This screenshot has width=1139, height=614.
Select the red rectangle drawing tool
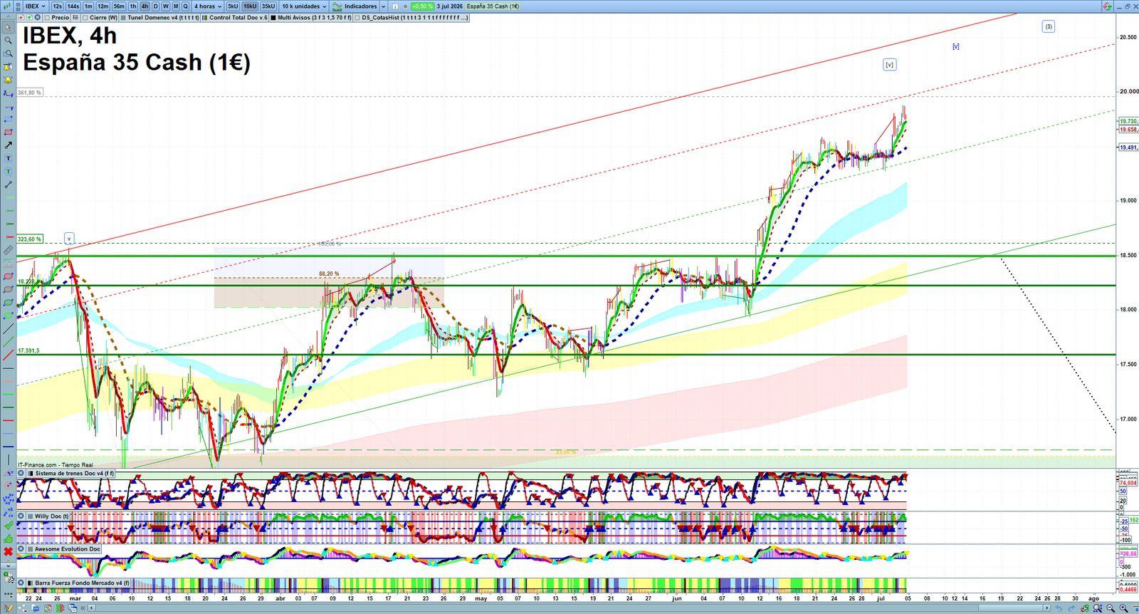[x=9, y=132]
